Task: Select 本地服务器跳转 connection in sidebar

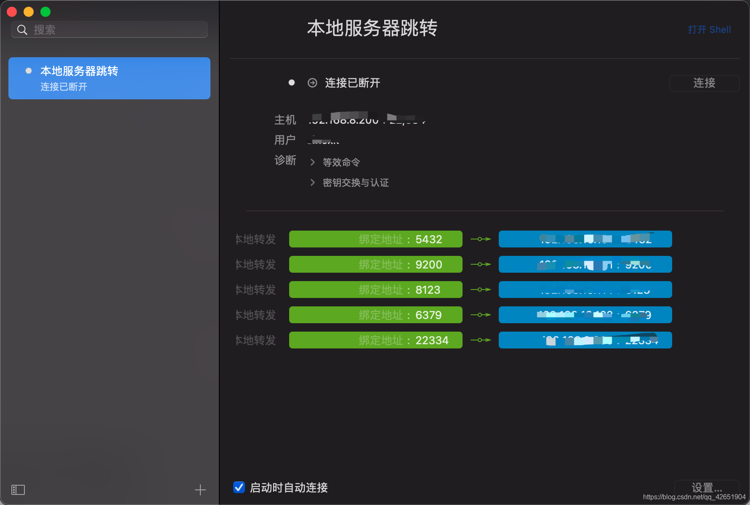Action: pyautogui.click(x=109, y=78)
